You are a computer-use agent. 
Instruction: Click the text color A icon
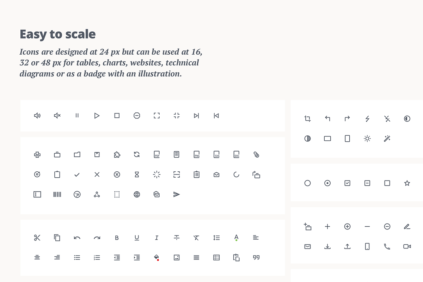point(236,238)
